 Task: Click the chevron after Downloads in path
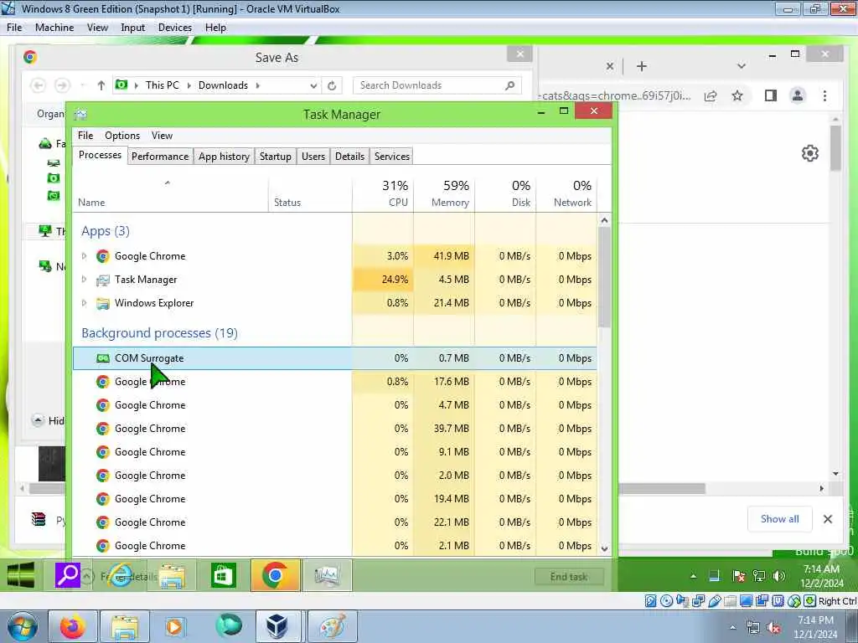tap(258, 85)
